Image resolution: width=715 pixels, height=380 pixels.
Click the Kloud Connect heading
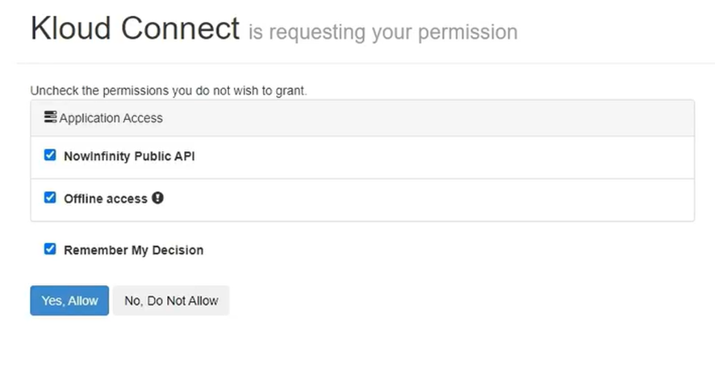(x=135, y=29)
